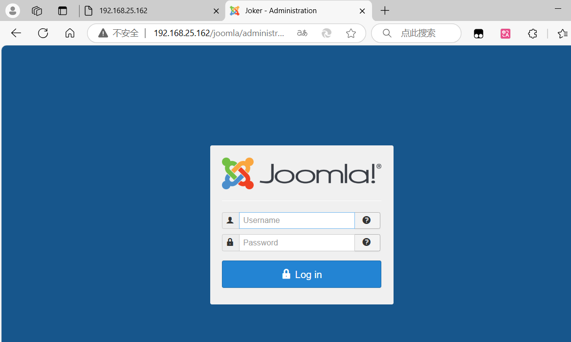Click the Log in button
The image size is (571, 342).
(302, 274)
